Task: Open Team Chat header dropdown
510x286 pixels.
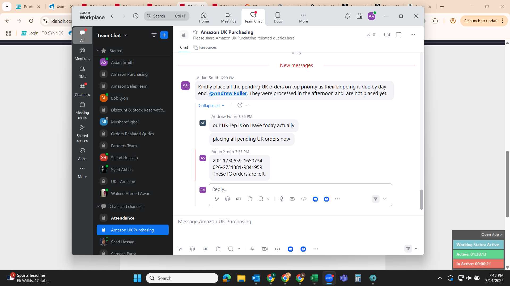Action: point(125,35)
